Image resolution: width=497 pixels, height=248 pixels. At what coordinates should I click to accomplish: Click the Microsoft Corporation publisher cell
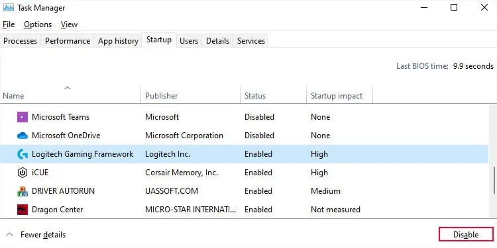coord(184,136)
